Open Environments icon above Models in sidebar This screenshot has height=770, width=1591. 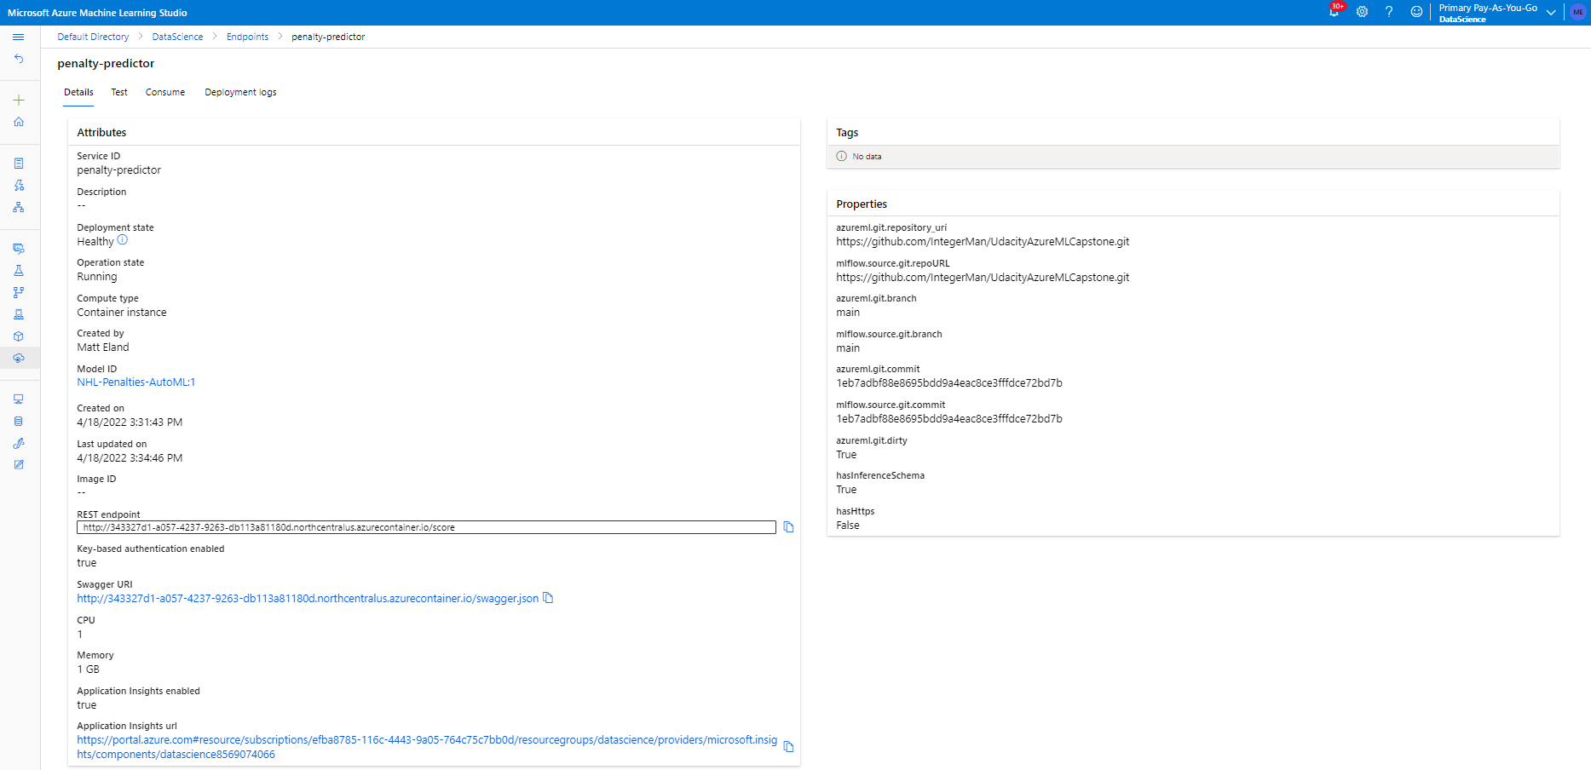pos(18,314)
